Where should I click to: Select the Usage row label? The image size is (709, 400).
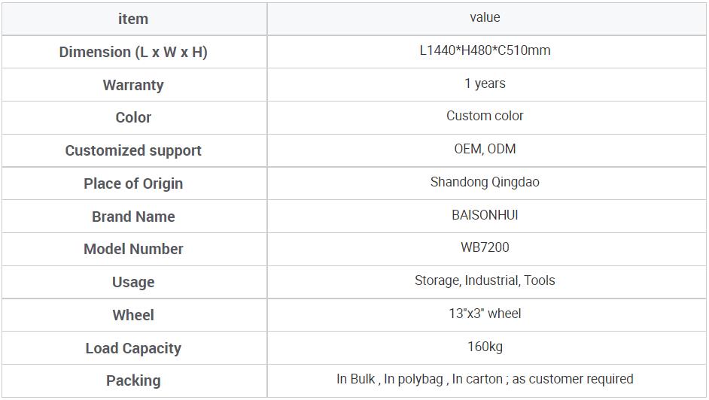(x=133, y=282)
